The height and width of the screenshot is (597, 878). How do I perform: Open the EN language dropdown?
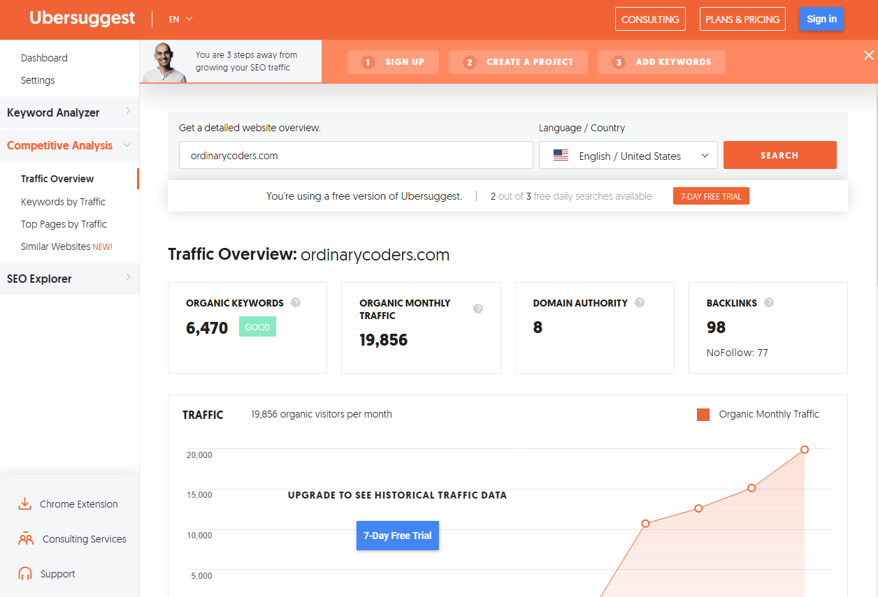click(x=180, y=20)
